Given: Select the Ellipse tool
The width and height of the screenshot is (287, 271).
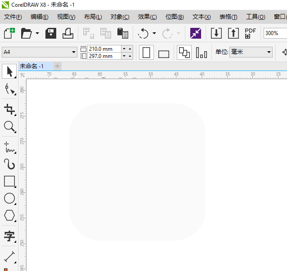Looking at the screenshot, I should tap(9, 198).
